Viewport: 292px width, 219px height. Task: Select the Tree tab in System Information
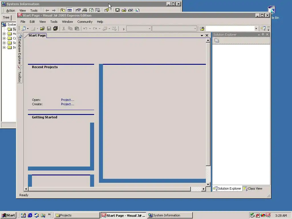[x=6, y=17]
